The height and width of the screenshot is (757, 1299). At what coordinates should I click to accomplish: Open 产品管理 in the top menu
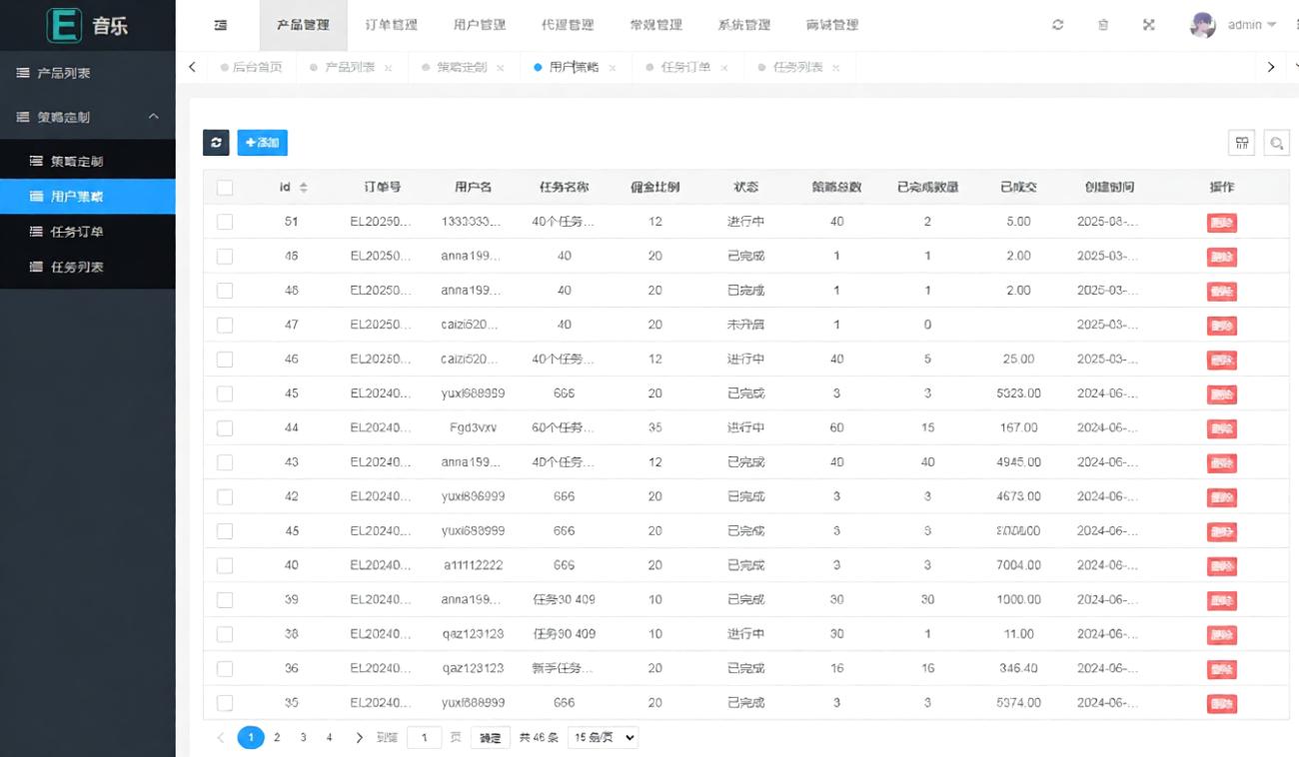coord(303,25)
